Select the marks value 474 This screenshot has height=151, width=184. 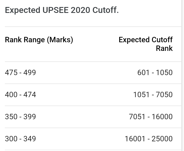(x=30, y=95)
